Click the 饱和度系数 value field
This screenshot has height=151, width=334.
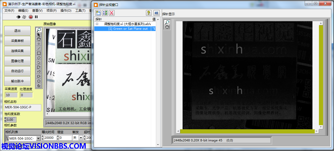point(11,120)
